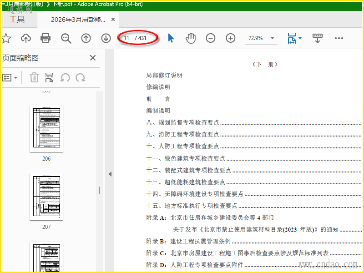Select page 206 thumbnail

46,129
